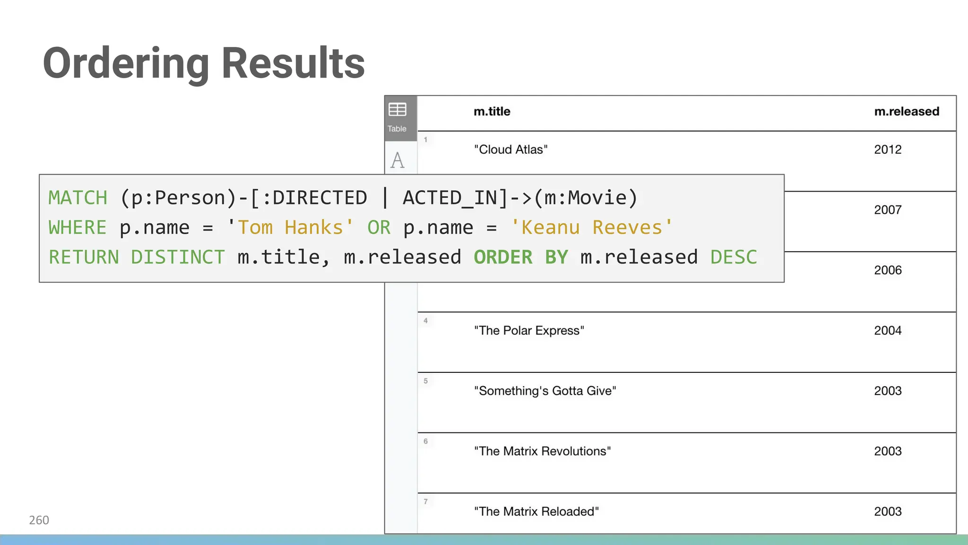Select the 2003 value for The Matrix Reloaded
Screen dimensions: 968x545
click(x=888, y=511)
